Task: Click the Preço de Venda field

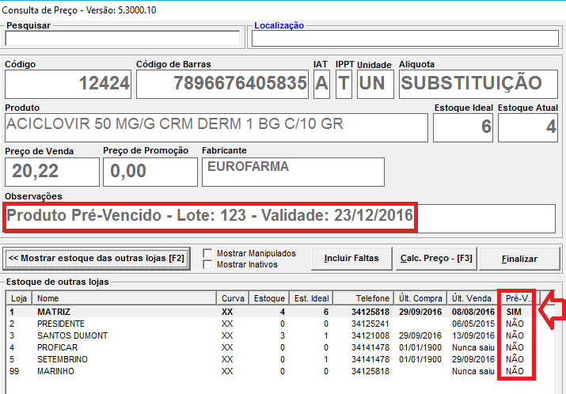Action: tap(52, 172)
